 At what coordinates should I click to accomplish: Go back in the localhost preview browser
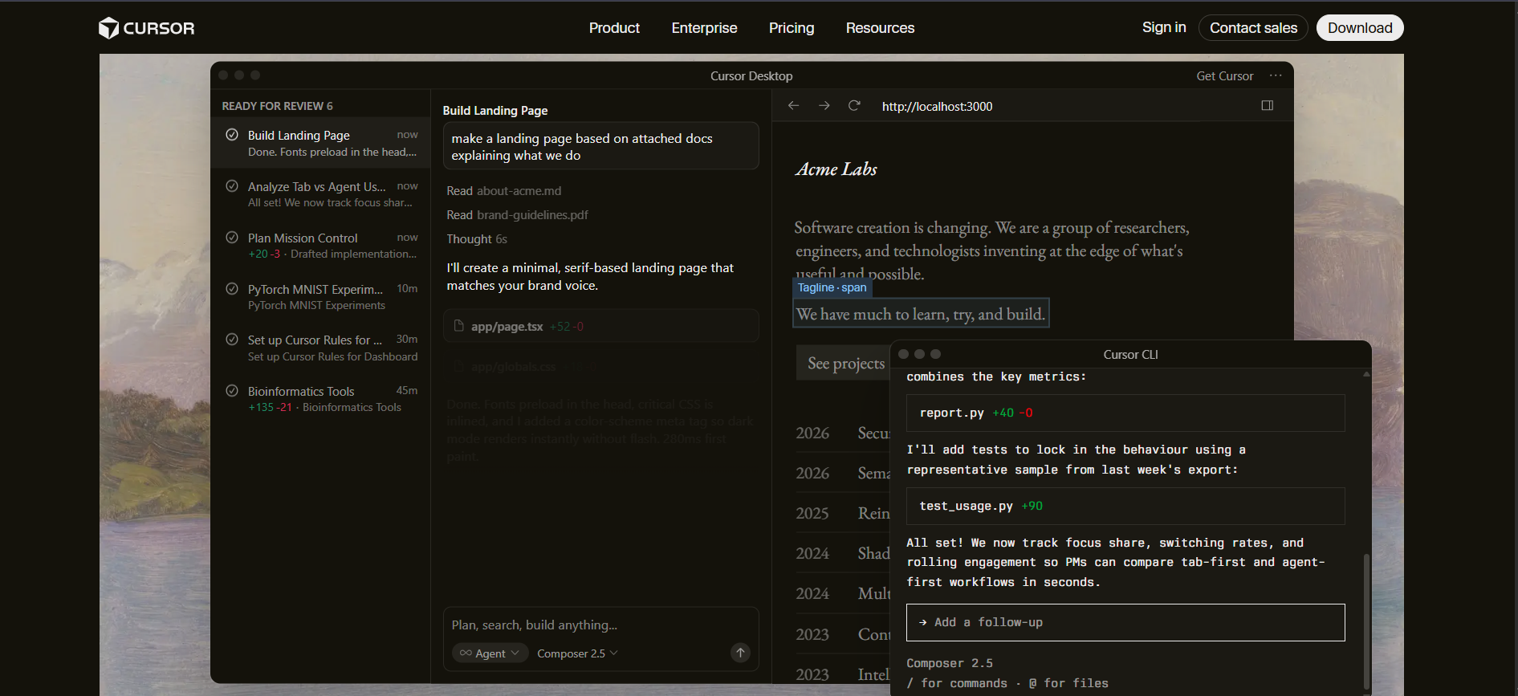pyautogui.click(x=793, y=106)
